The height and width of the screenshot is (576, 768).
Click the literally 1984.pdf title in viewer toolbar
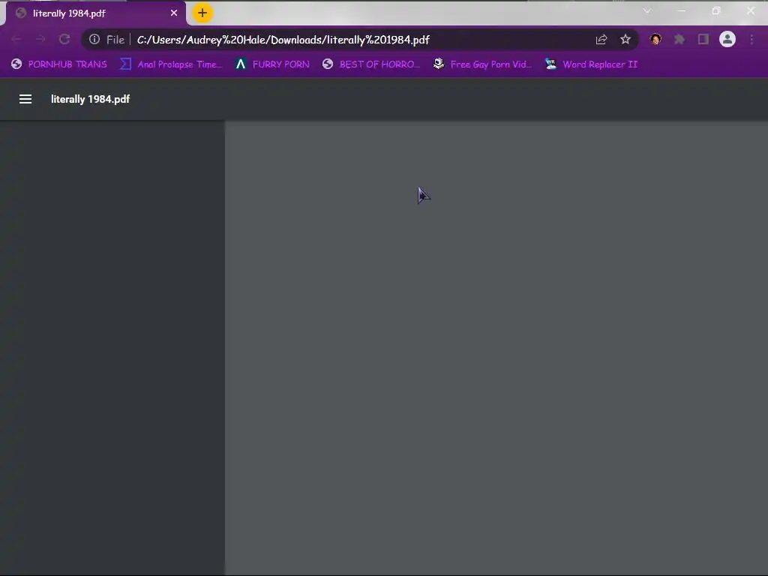[90, 99]
